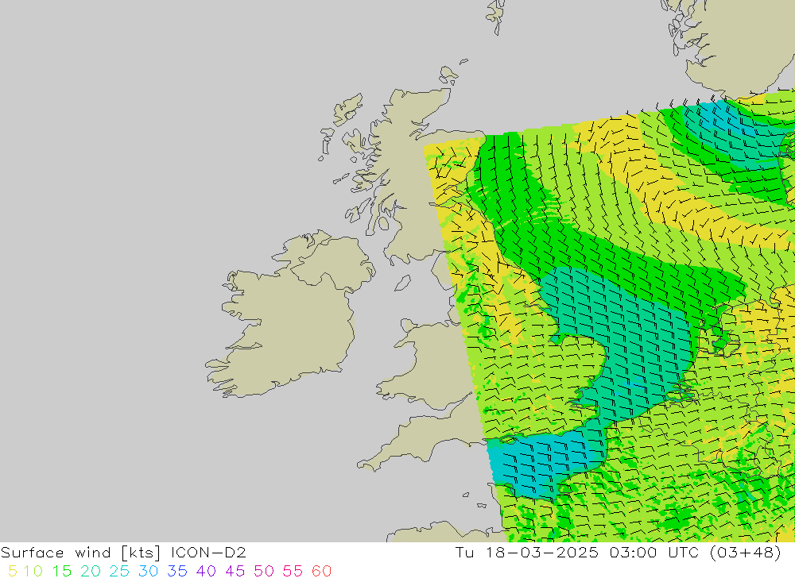795x582 pixels.
Task: Click the date 'Tu 18-03-2025 03:00 UTC (03+48)'
Action: pyautogui.click(x=618, y=553)
